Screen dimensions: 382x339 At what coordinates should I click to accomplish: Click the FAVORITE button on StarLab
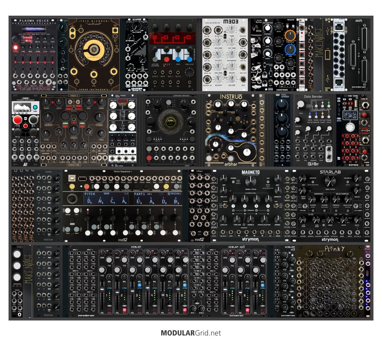(x=348, y=182)
